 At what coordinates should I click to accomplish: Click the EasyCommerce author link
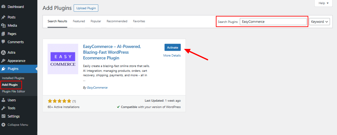click(97, 88)
